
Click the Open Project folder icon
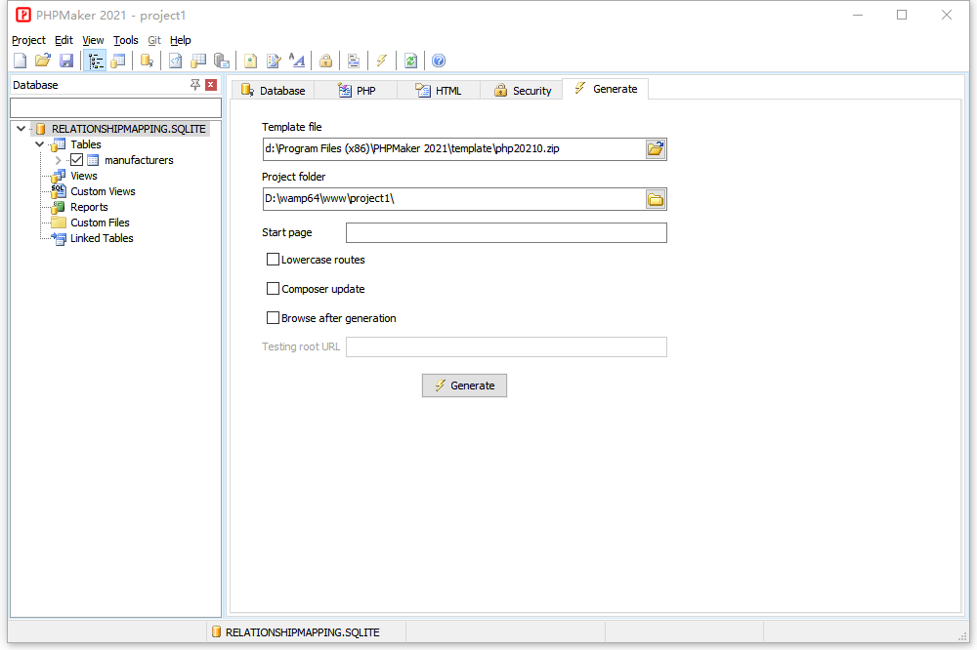pos(42,61)
